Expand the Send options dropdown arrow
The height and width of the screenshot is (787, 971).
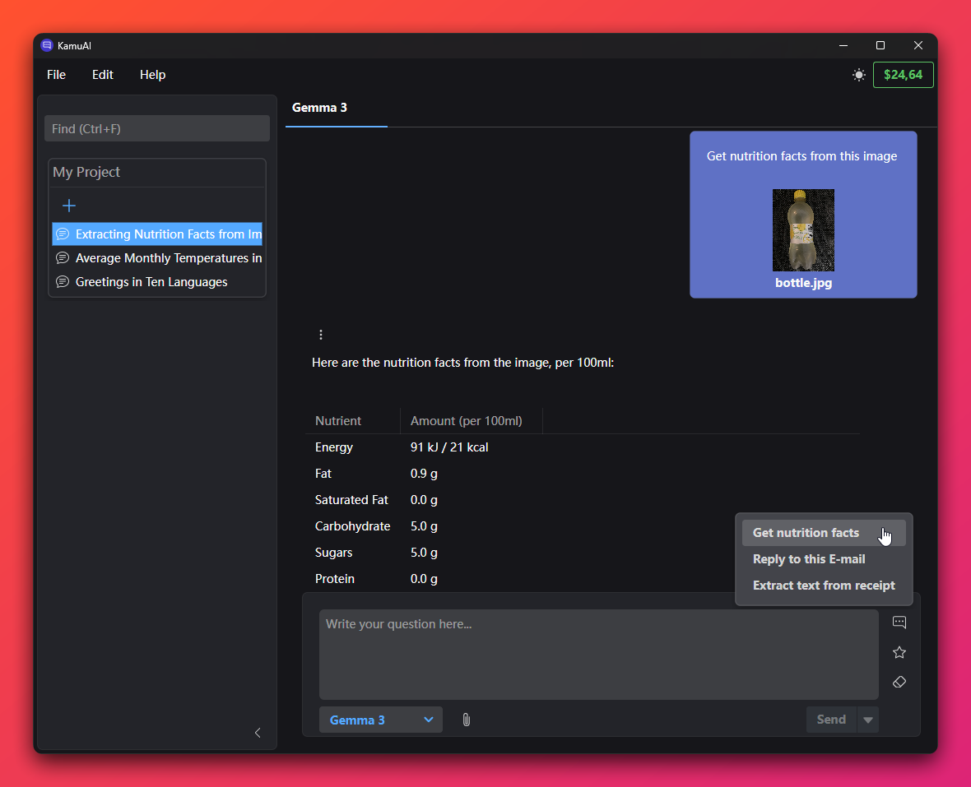(867, 720)
